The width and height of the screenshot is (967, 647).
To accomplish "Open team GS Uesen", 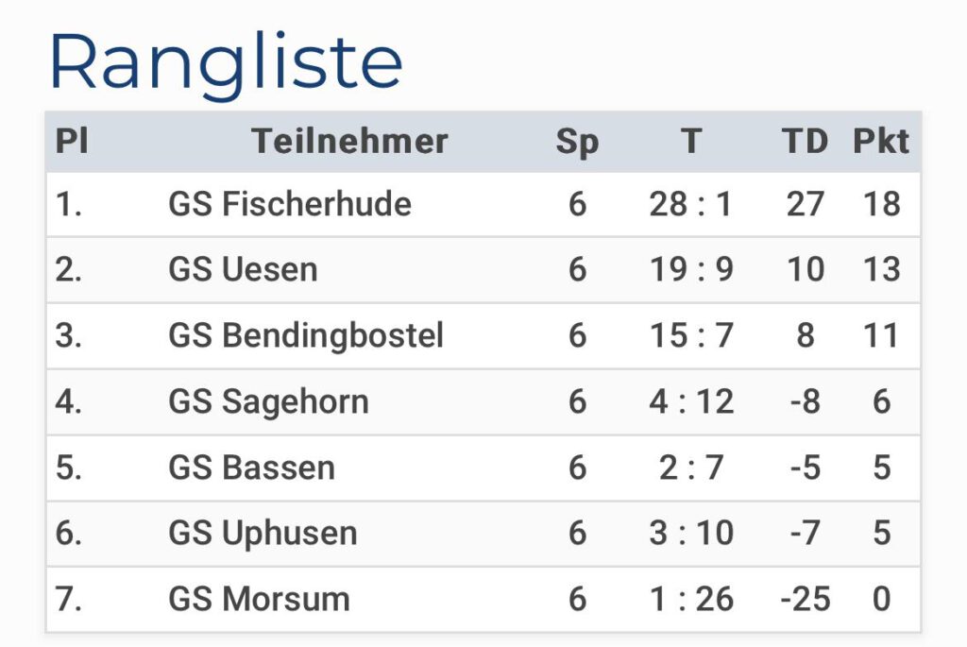I will click(243, 269).
